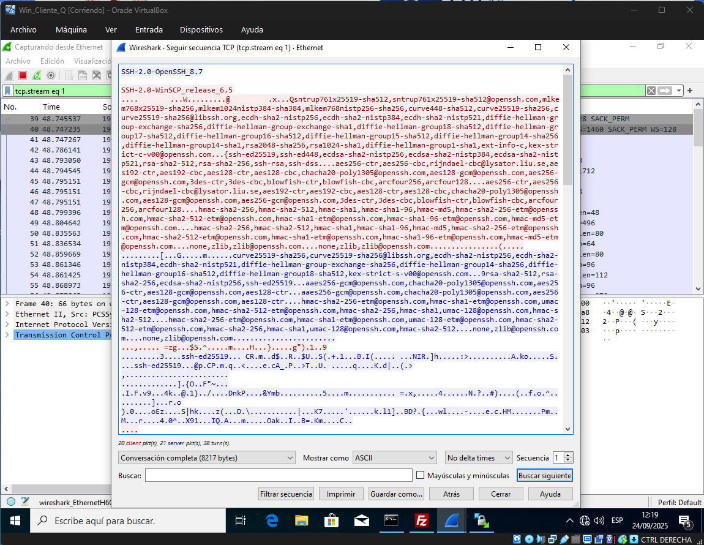This screenshot has height=545, width=704.
Task: Click the Guardar como... button
Action: tap(396, 494)
